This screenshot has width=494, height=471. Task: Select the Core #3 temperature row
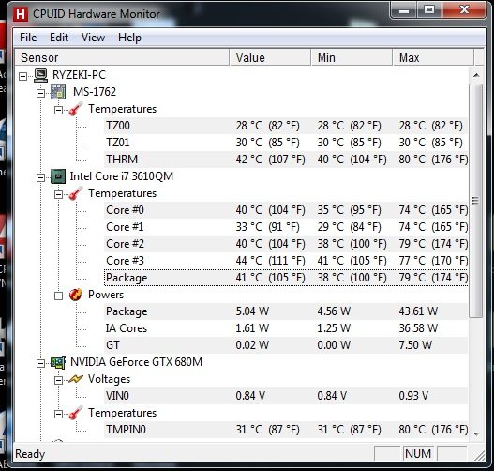tap(286, 261)
